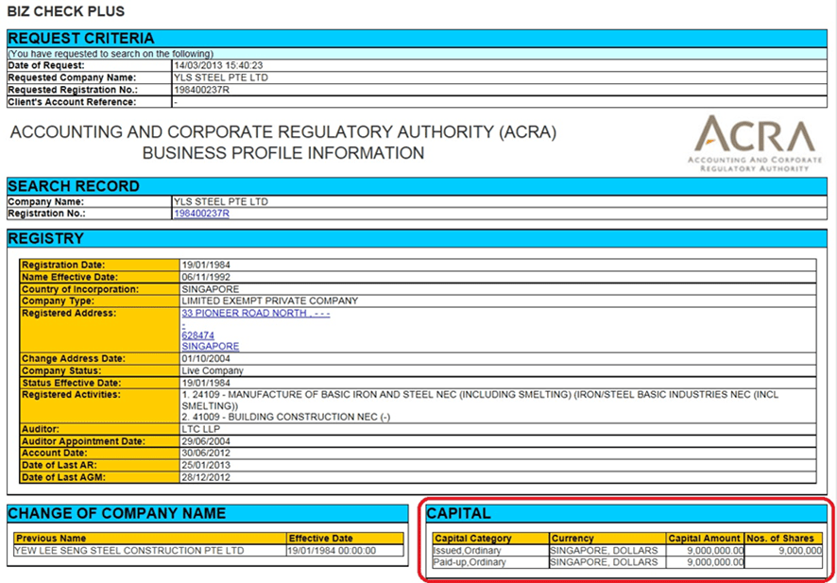
Task: Click the SINGAPORE address link
Action: [x=211, y=347]
